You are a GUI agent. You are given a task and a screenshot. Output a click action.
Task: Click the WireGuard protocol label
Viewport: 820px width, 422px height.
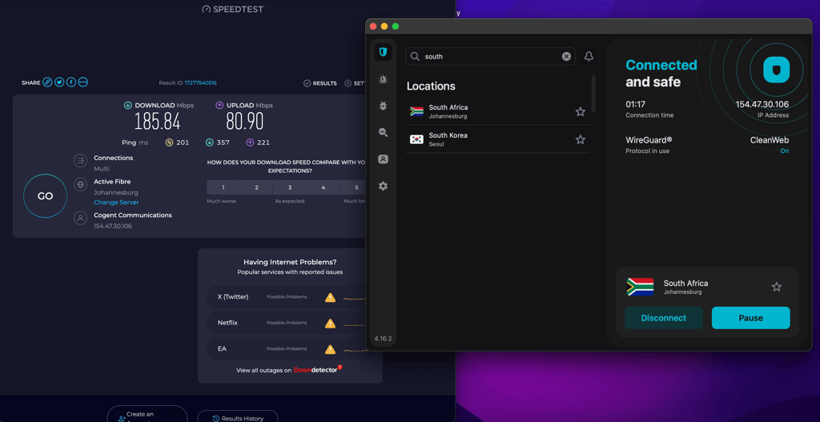649,140
